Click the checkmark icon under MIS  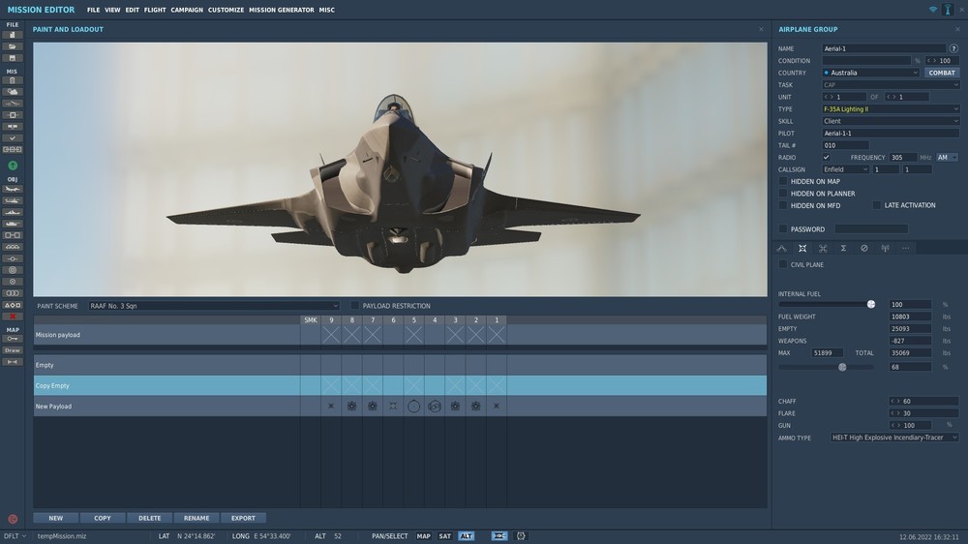(13, 138)
